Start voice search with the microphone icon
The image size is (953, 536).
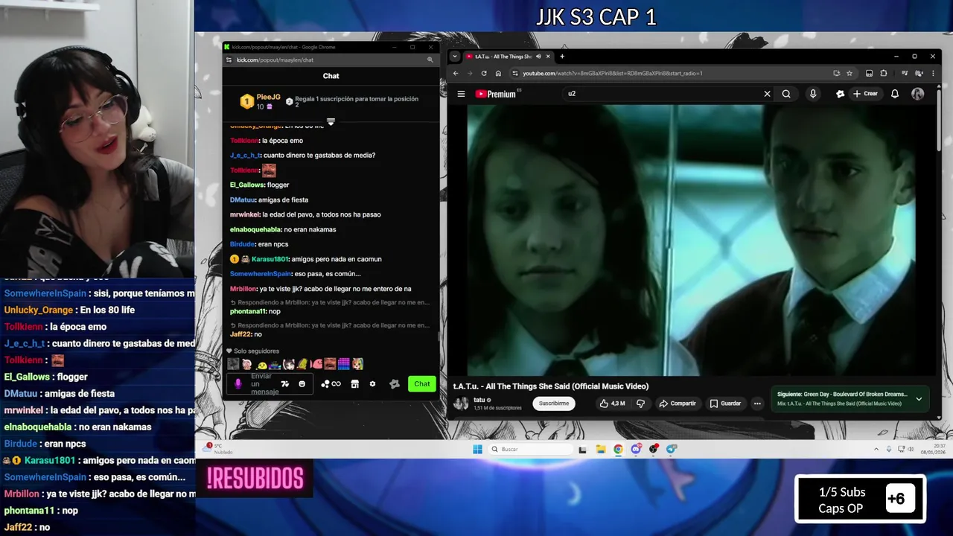[813, 94]
